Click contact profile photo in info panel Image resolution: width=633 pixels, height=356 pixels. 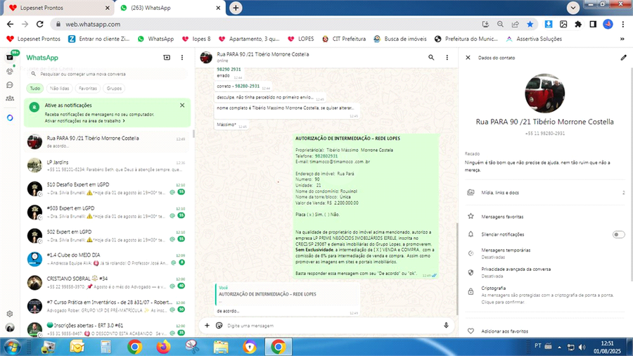click(x=544, y=94)
